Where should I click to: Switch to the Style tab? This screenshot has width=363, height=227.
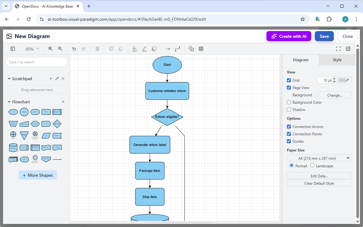click(337, 60)
